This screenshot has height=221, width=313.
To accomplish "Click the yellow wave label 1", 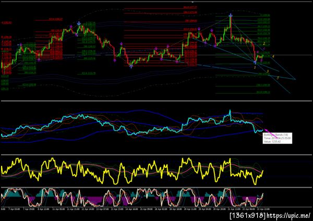I will point(255,68).
